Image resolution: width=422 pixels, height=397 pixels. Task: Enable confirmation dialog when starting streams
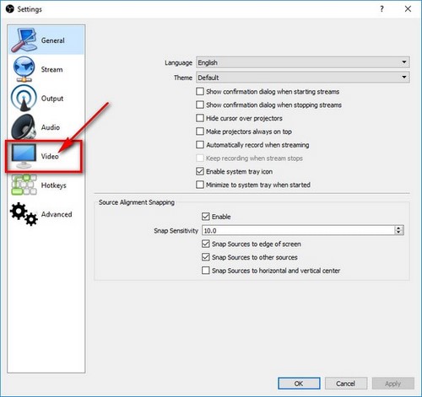click(x=200, y=91)
